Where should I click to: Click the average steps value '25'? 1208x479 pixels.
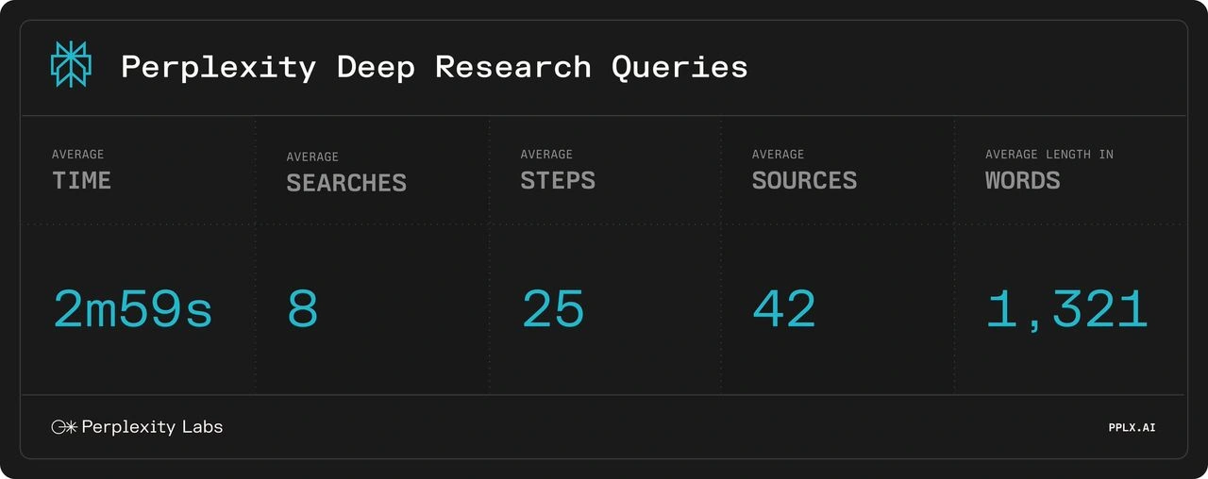(553, 309)
